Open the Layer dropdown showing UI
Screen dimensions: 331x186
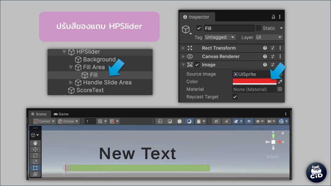point(269,37)
